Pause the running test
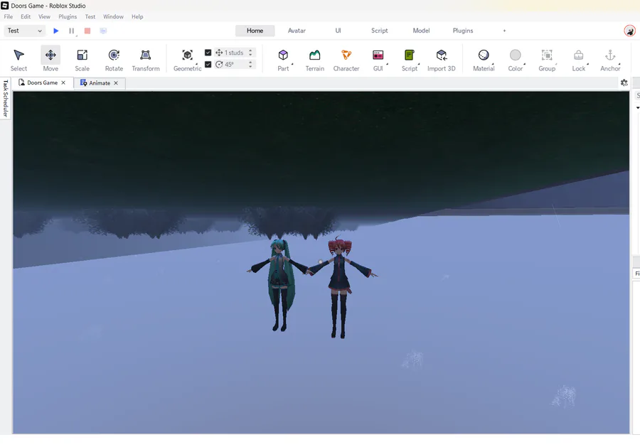Image resolution: width=640 pixels, height=447 pixels. click(71, 31)
